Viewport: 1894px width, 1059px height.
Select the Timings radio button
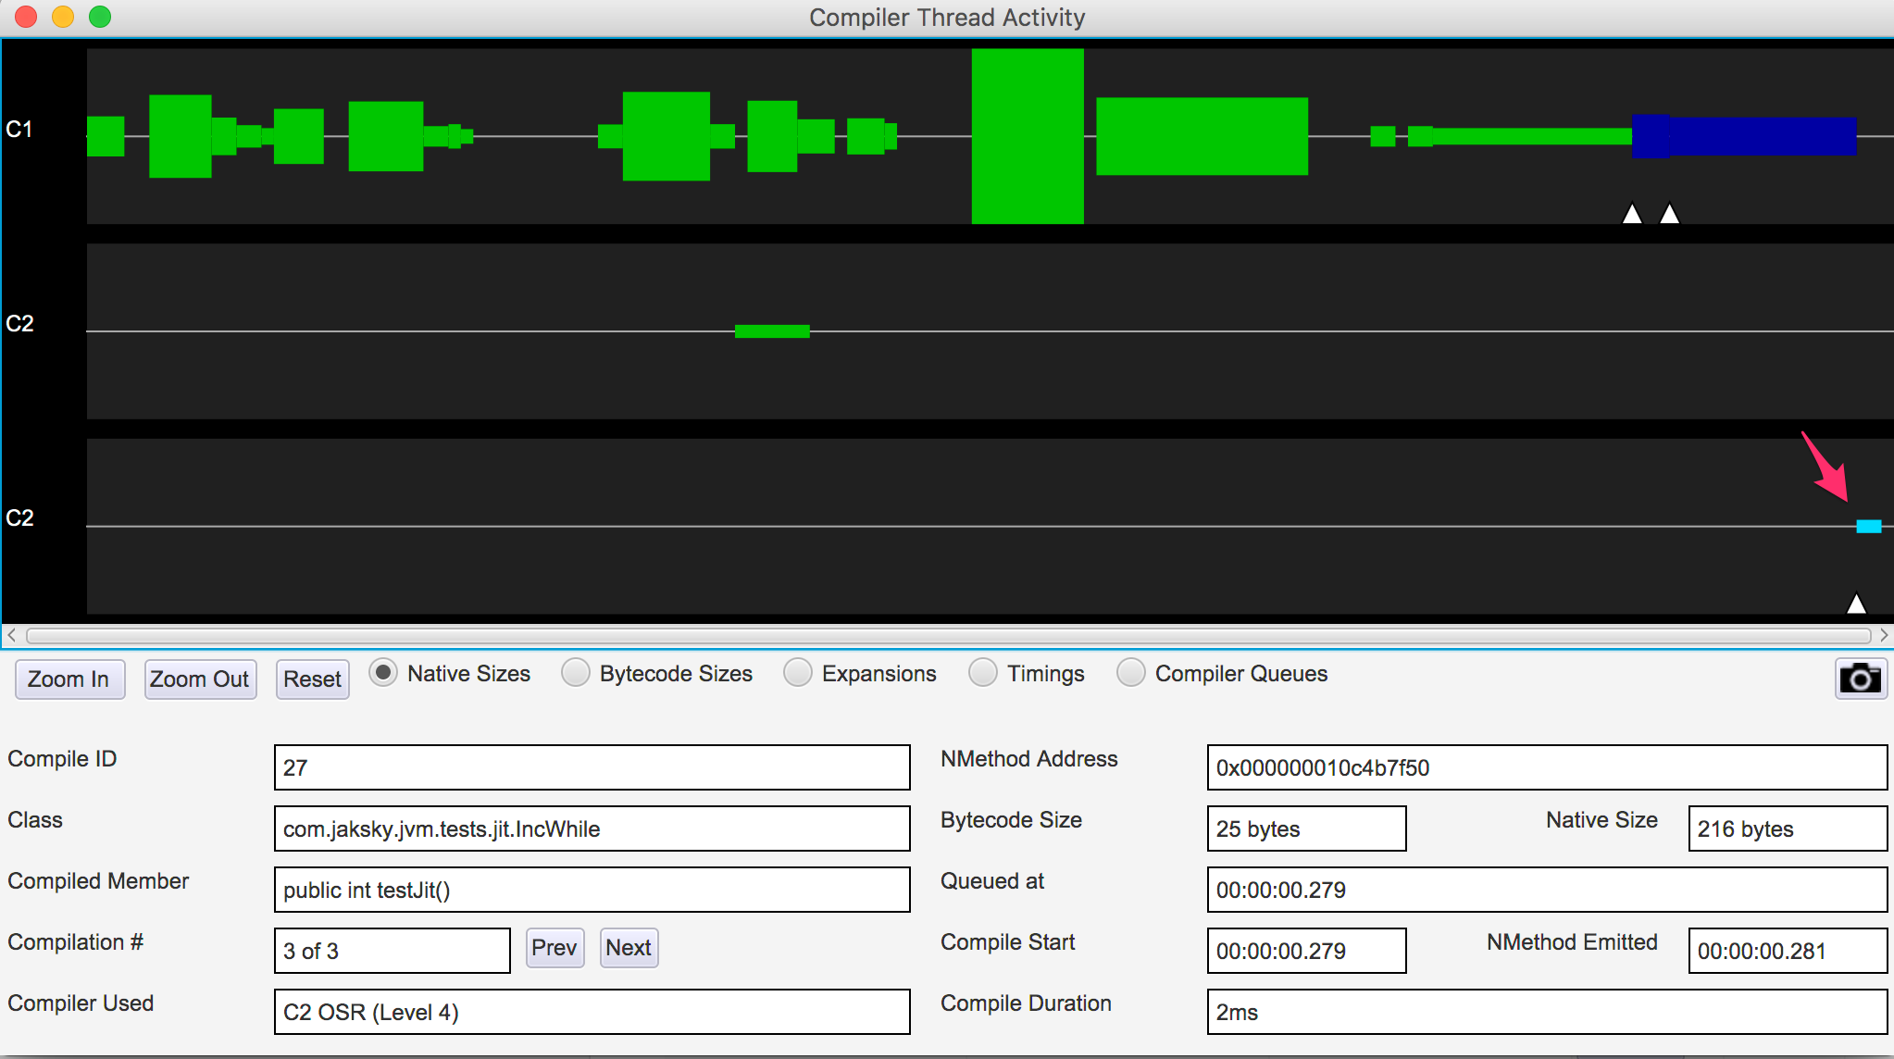[982, 673]
